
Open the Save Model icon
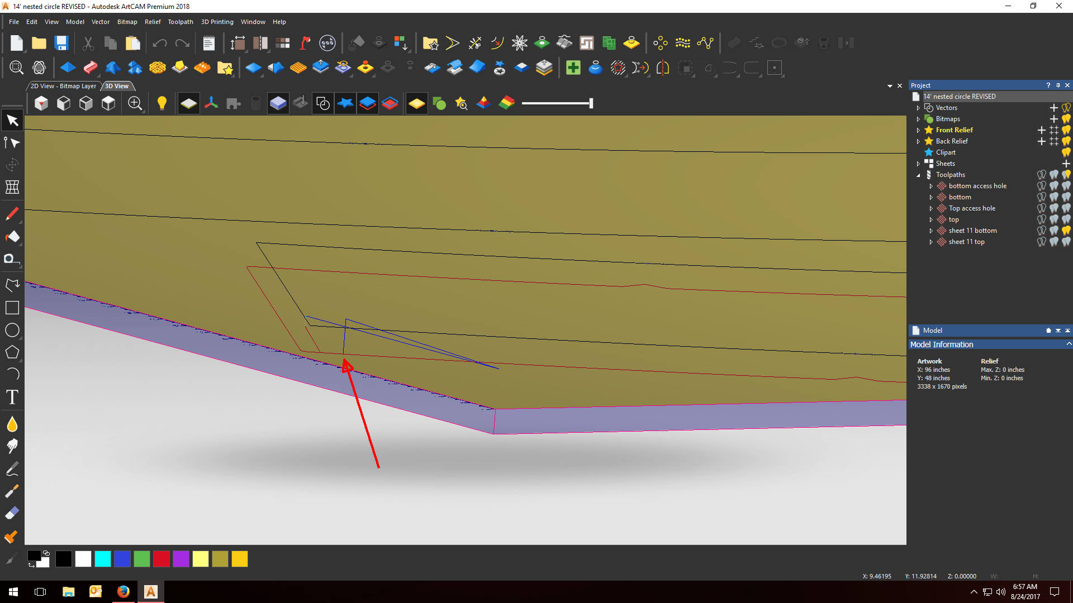(x=61, y=42)
